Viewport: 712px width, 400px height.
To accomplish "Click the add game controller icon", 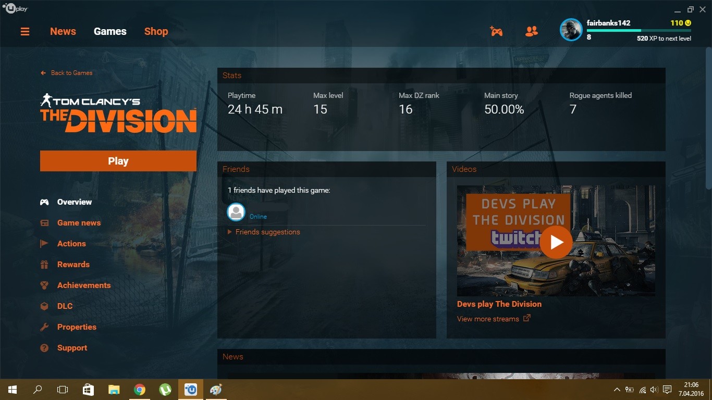I will [x=496, y=31].
